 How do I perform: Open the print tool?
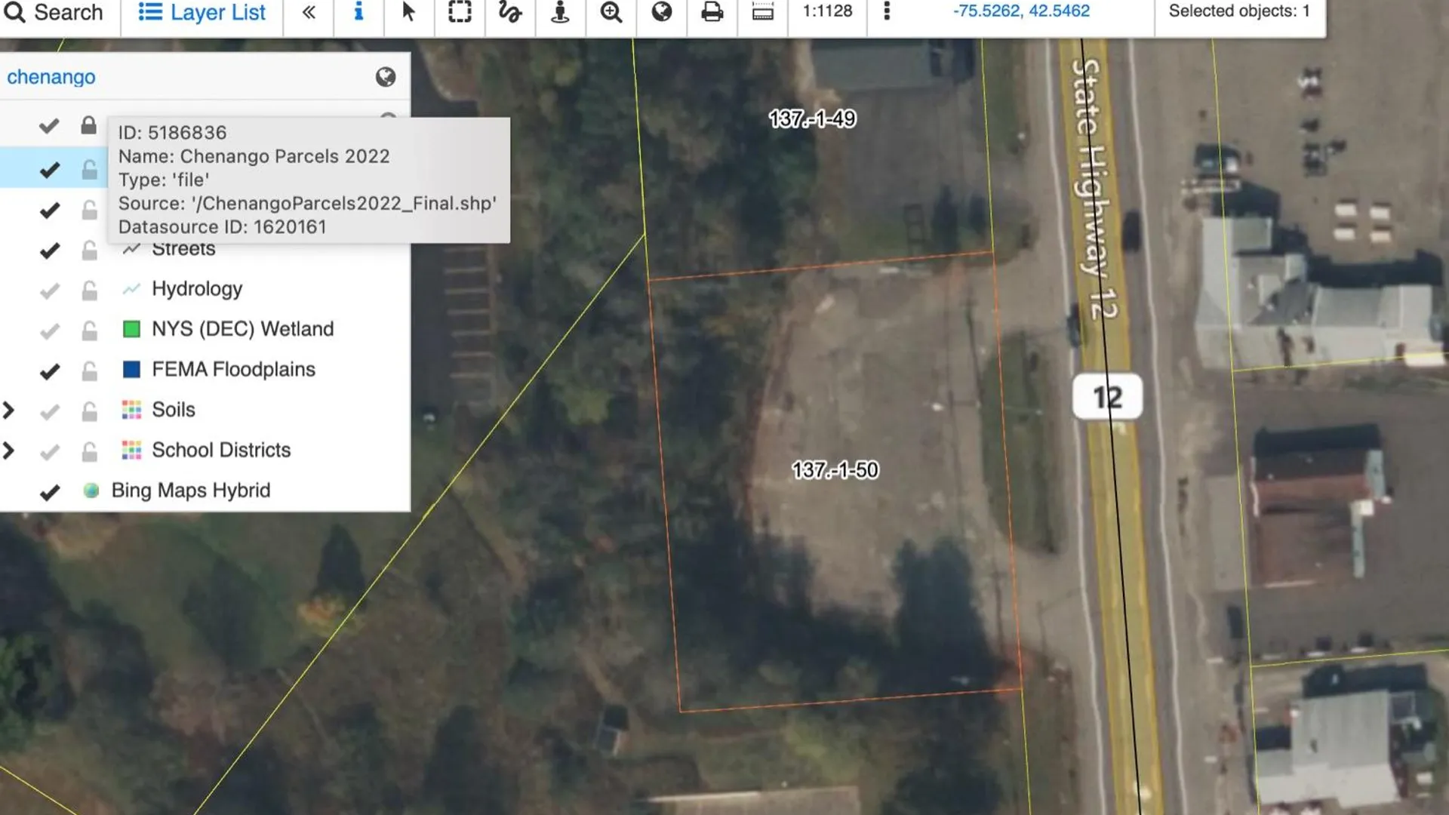pos(712,12)
